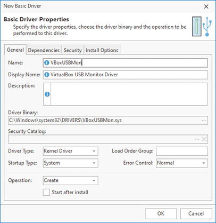Click the Basic Driver Properties heading
Screen dimensions: 216x223
36,19
